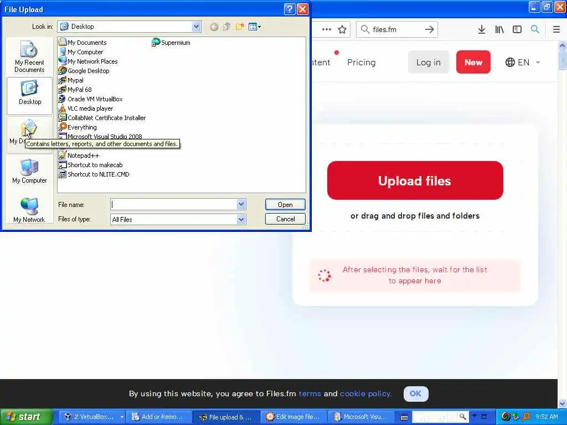Select CollabNet Certificate Installer shortcut
Screen dimensions: 567x425
pyautogui.click(x=102, y=118)
